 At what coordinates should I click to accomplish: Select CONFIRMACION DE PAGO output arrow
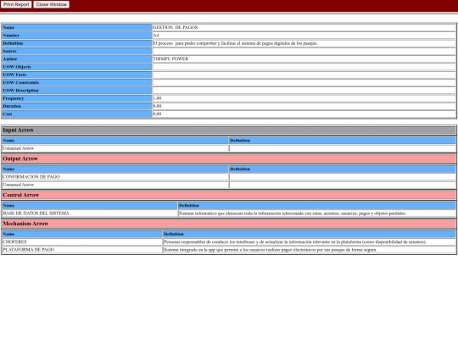31,177
